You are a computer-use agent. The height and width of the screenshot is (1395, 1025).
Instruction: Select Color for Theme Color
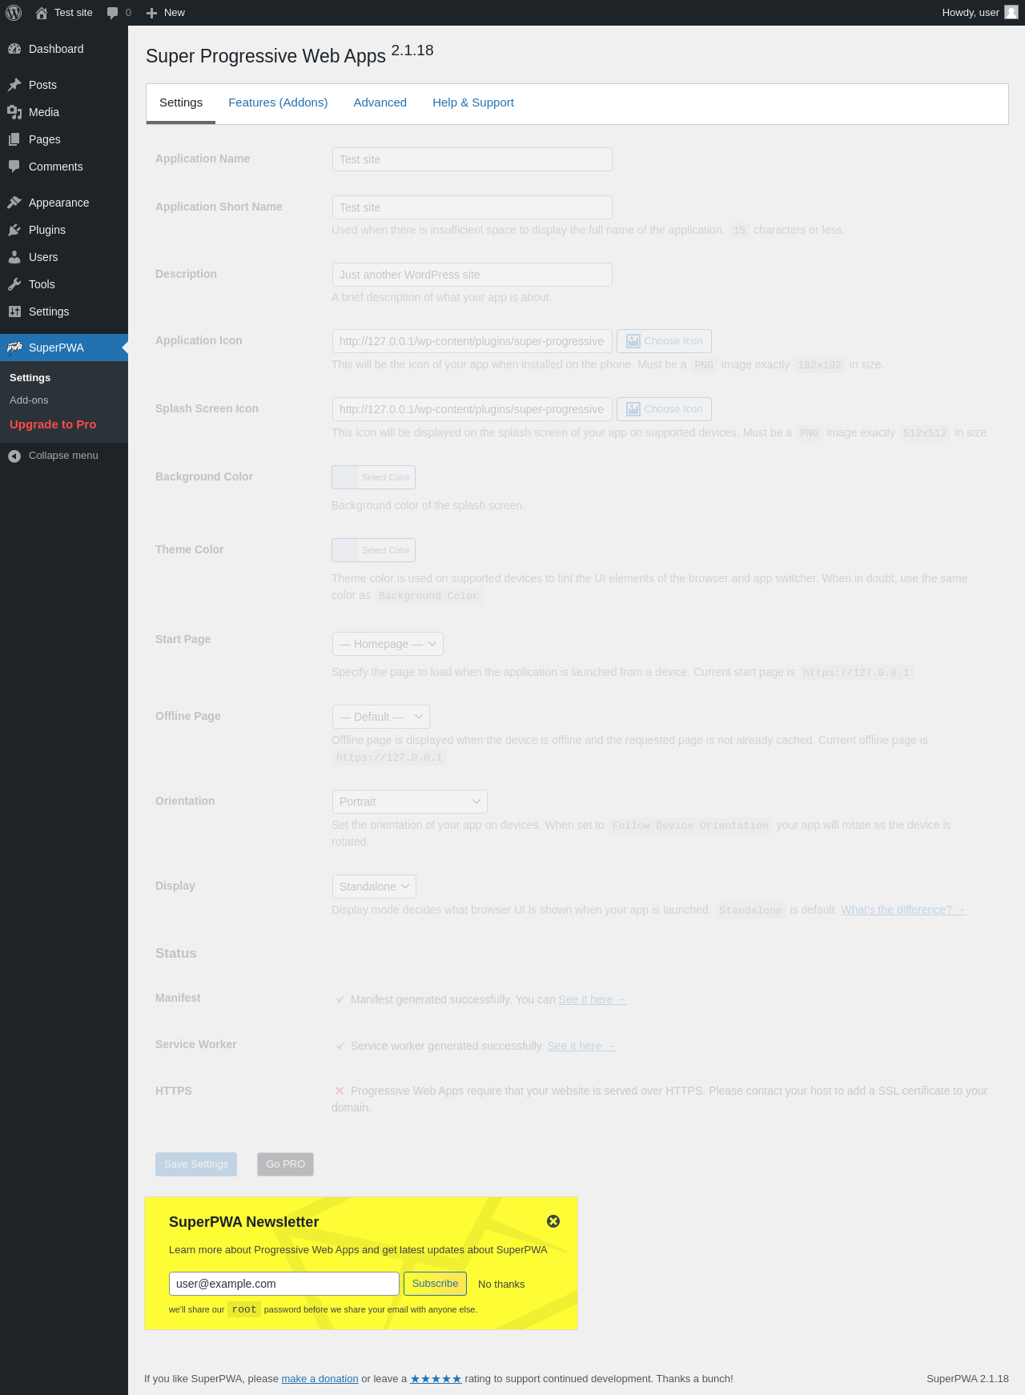coord(373,550)
